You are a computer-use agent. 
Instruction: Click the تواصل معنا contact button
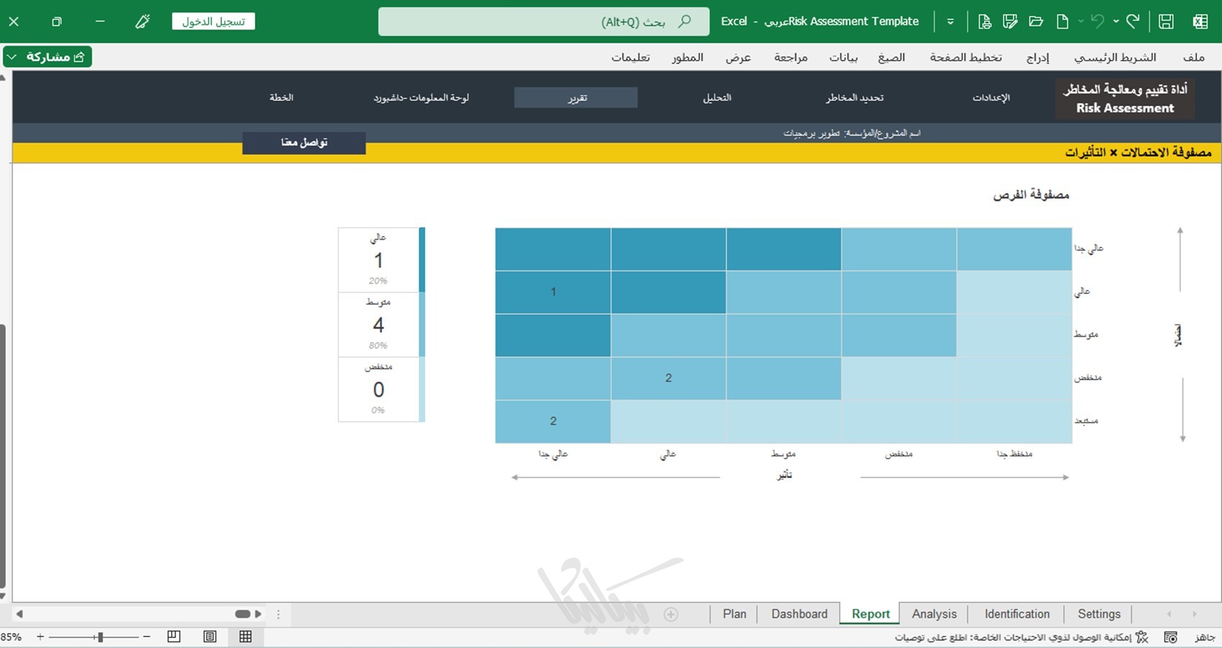304,143
